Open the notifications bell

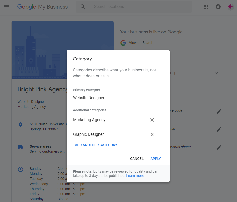(x=218, y=7)
